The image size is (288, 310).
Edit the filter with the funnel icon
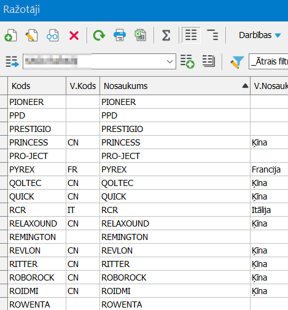[237, 62]
